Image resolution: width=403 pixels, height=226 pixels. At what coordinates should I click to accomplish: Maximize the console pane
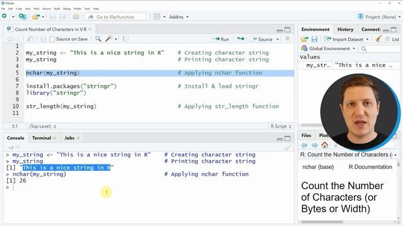[x=287, y=138]
